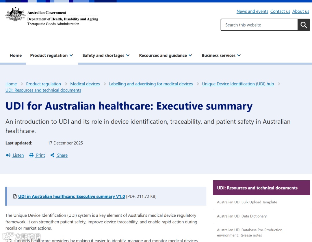Expand the Business services chevron

coord(239,55)
